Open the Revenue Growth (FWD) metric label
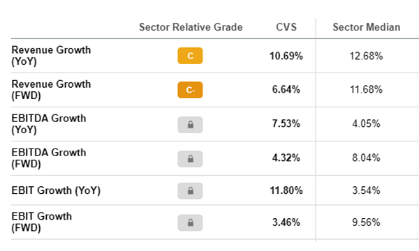419x251 pixels. pyautogui.click(x=51, y=90)
